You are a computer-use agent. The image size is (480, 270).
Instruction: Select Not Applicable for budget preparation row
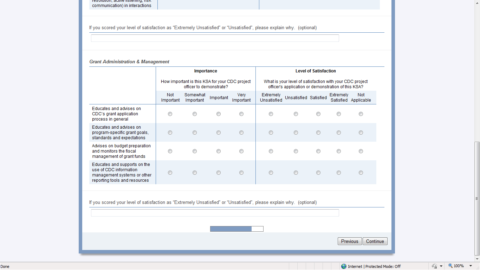tap(361, 151)
